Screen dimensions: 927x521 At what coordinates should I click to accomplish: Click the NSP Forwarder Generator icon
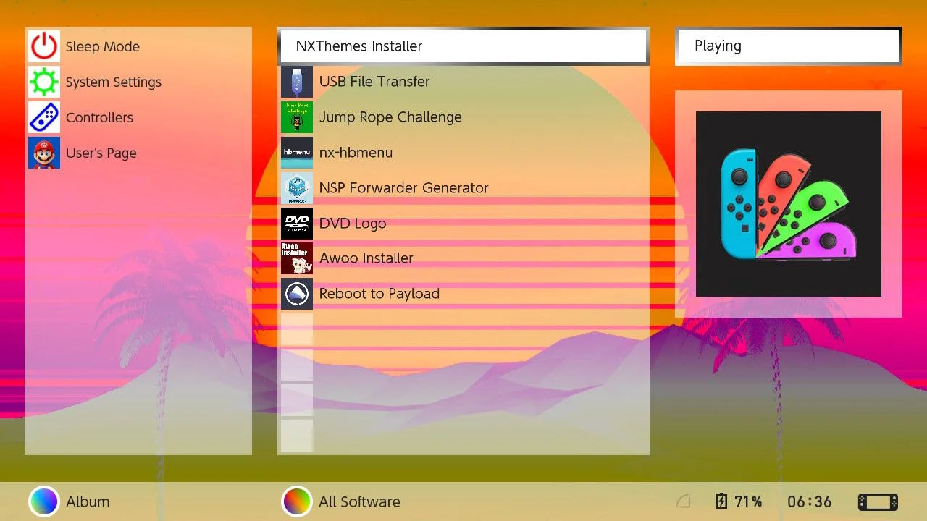297,188
